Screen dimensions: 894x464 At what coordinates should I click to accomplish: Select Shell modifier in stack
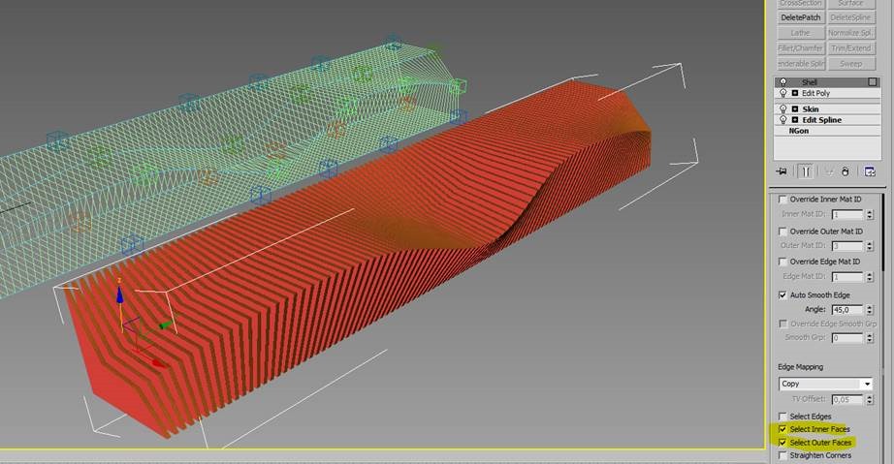(810, 82)
